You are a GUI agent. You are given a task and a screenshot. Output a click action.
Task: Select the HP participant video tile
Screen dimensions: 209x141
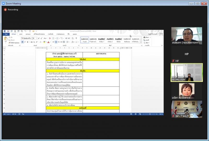187,54
